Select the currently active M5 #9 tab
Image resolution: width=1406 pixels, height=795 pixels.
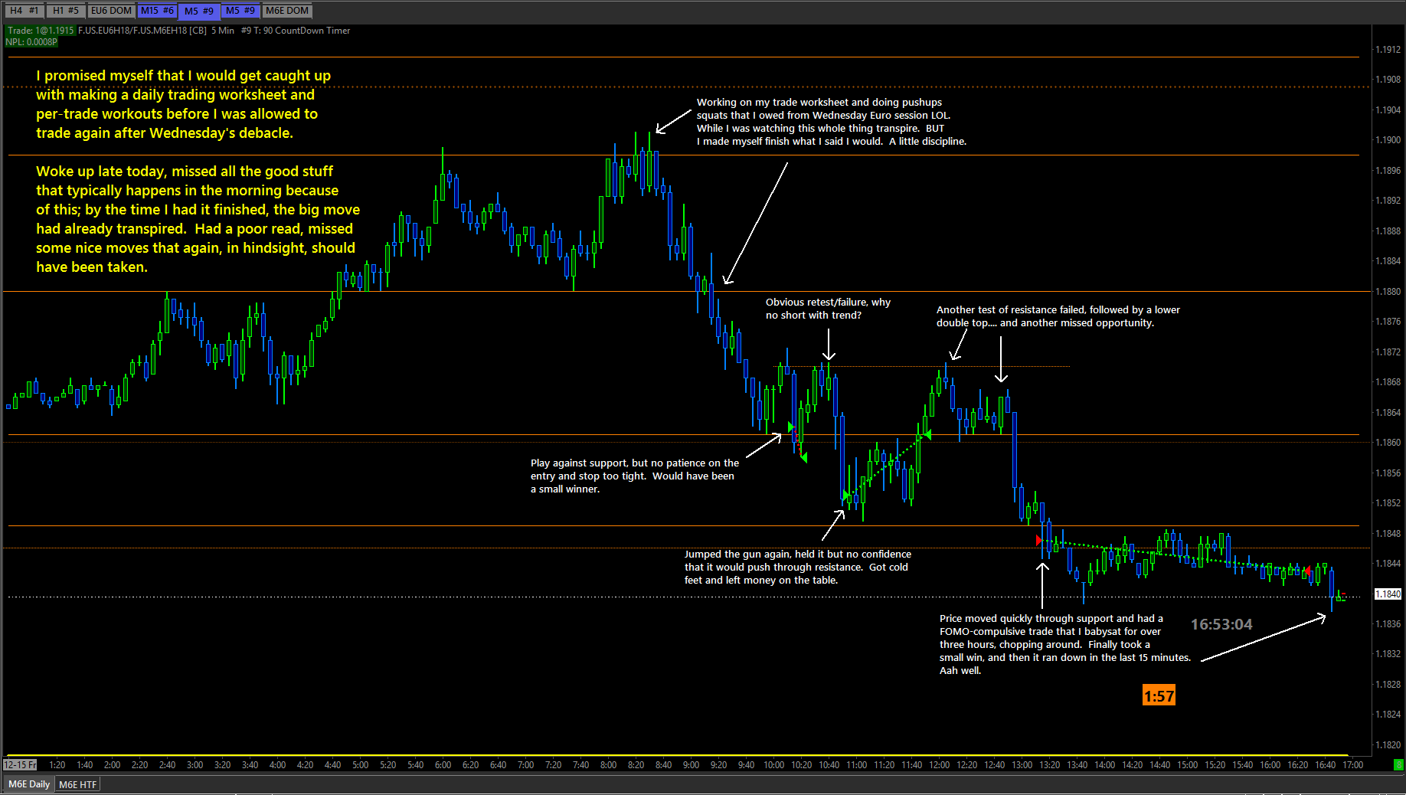point(199,11)
